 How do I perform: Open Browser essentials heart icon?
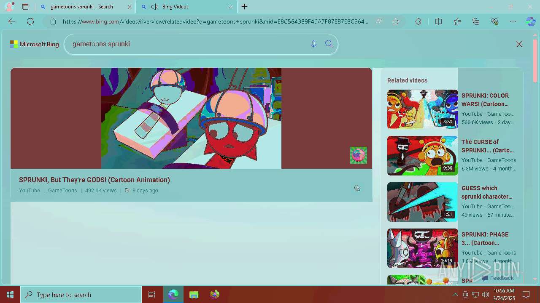tap(495, 21)
